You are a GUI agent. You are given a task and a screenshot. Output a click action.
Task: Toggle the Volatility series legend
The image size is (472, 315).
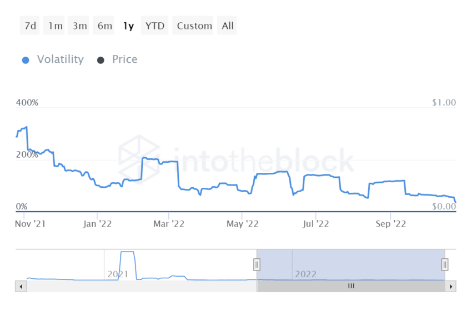[x=60, y=59]
